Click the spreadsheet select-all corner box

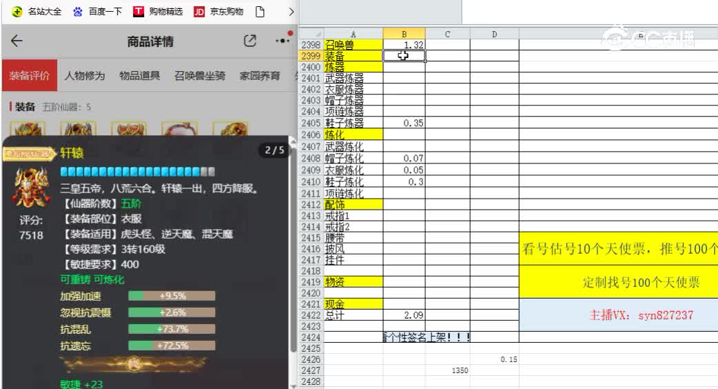(311, 34)
